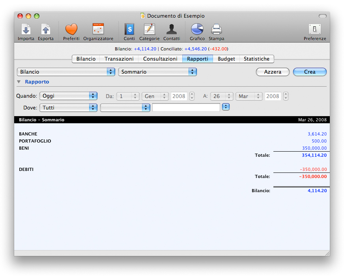Click the Rapporto section heading
Screen dimensions: 344x280
37,82
